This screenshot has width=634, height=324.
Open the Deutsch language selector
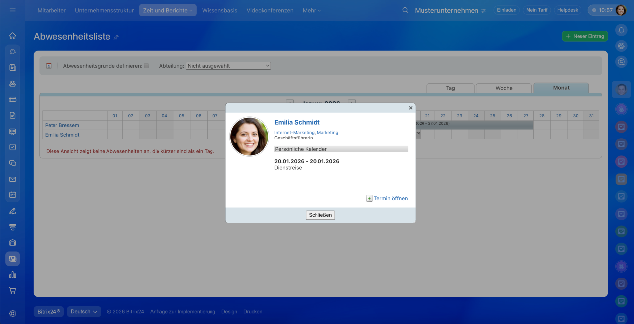click(84, 312)
